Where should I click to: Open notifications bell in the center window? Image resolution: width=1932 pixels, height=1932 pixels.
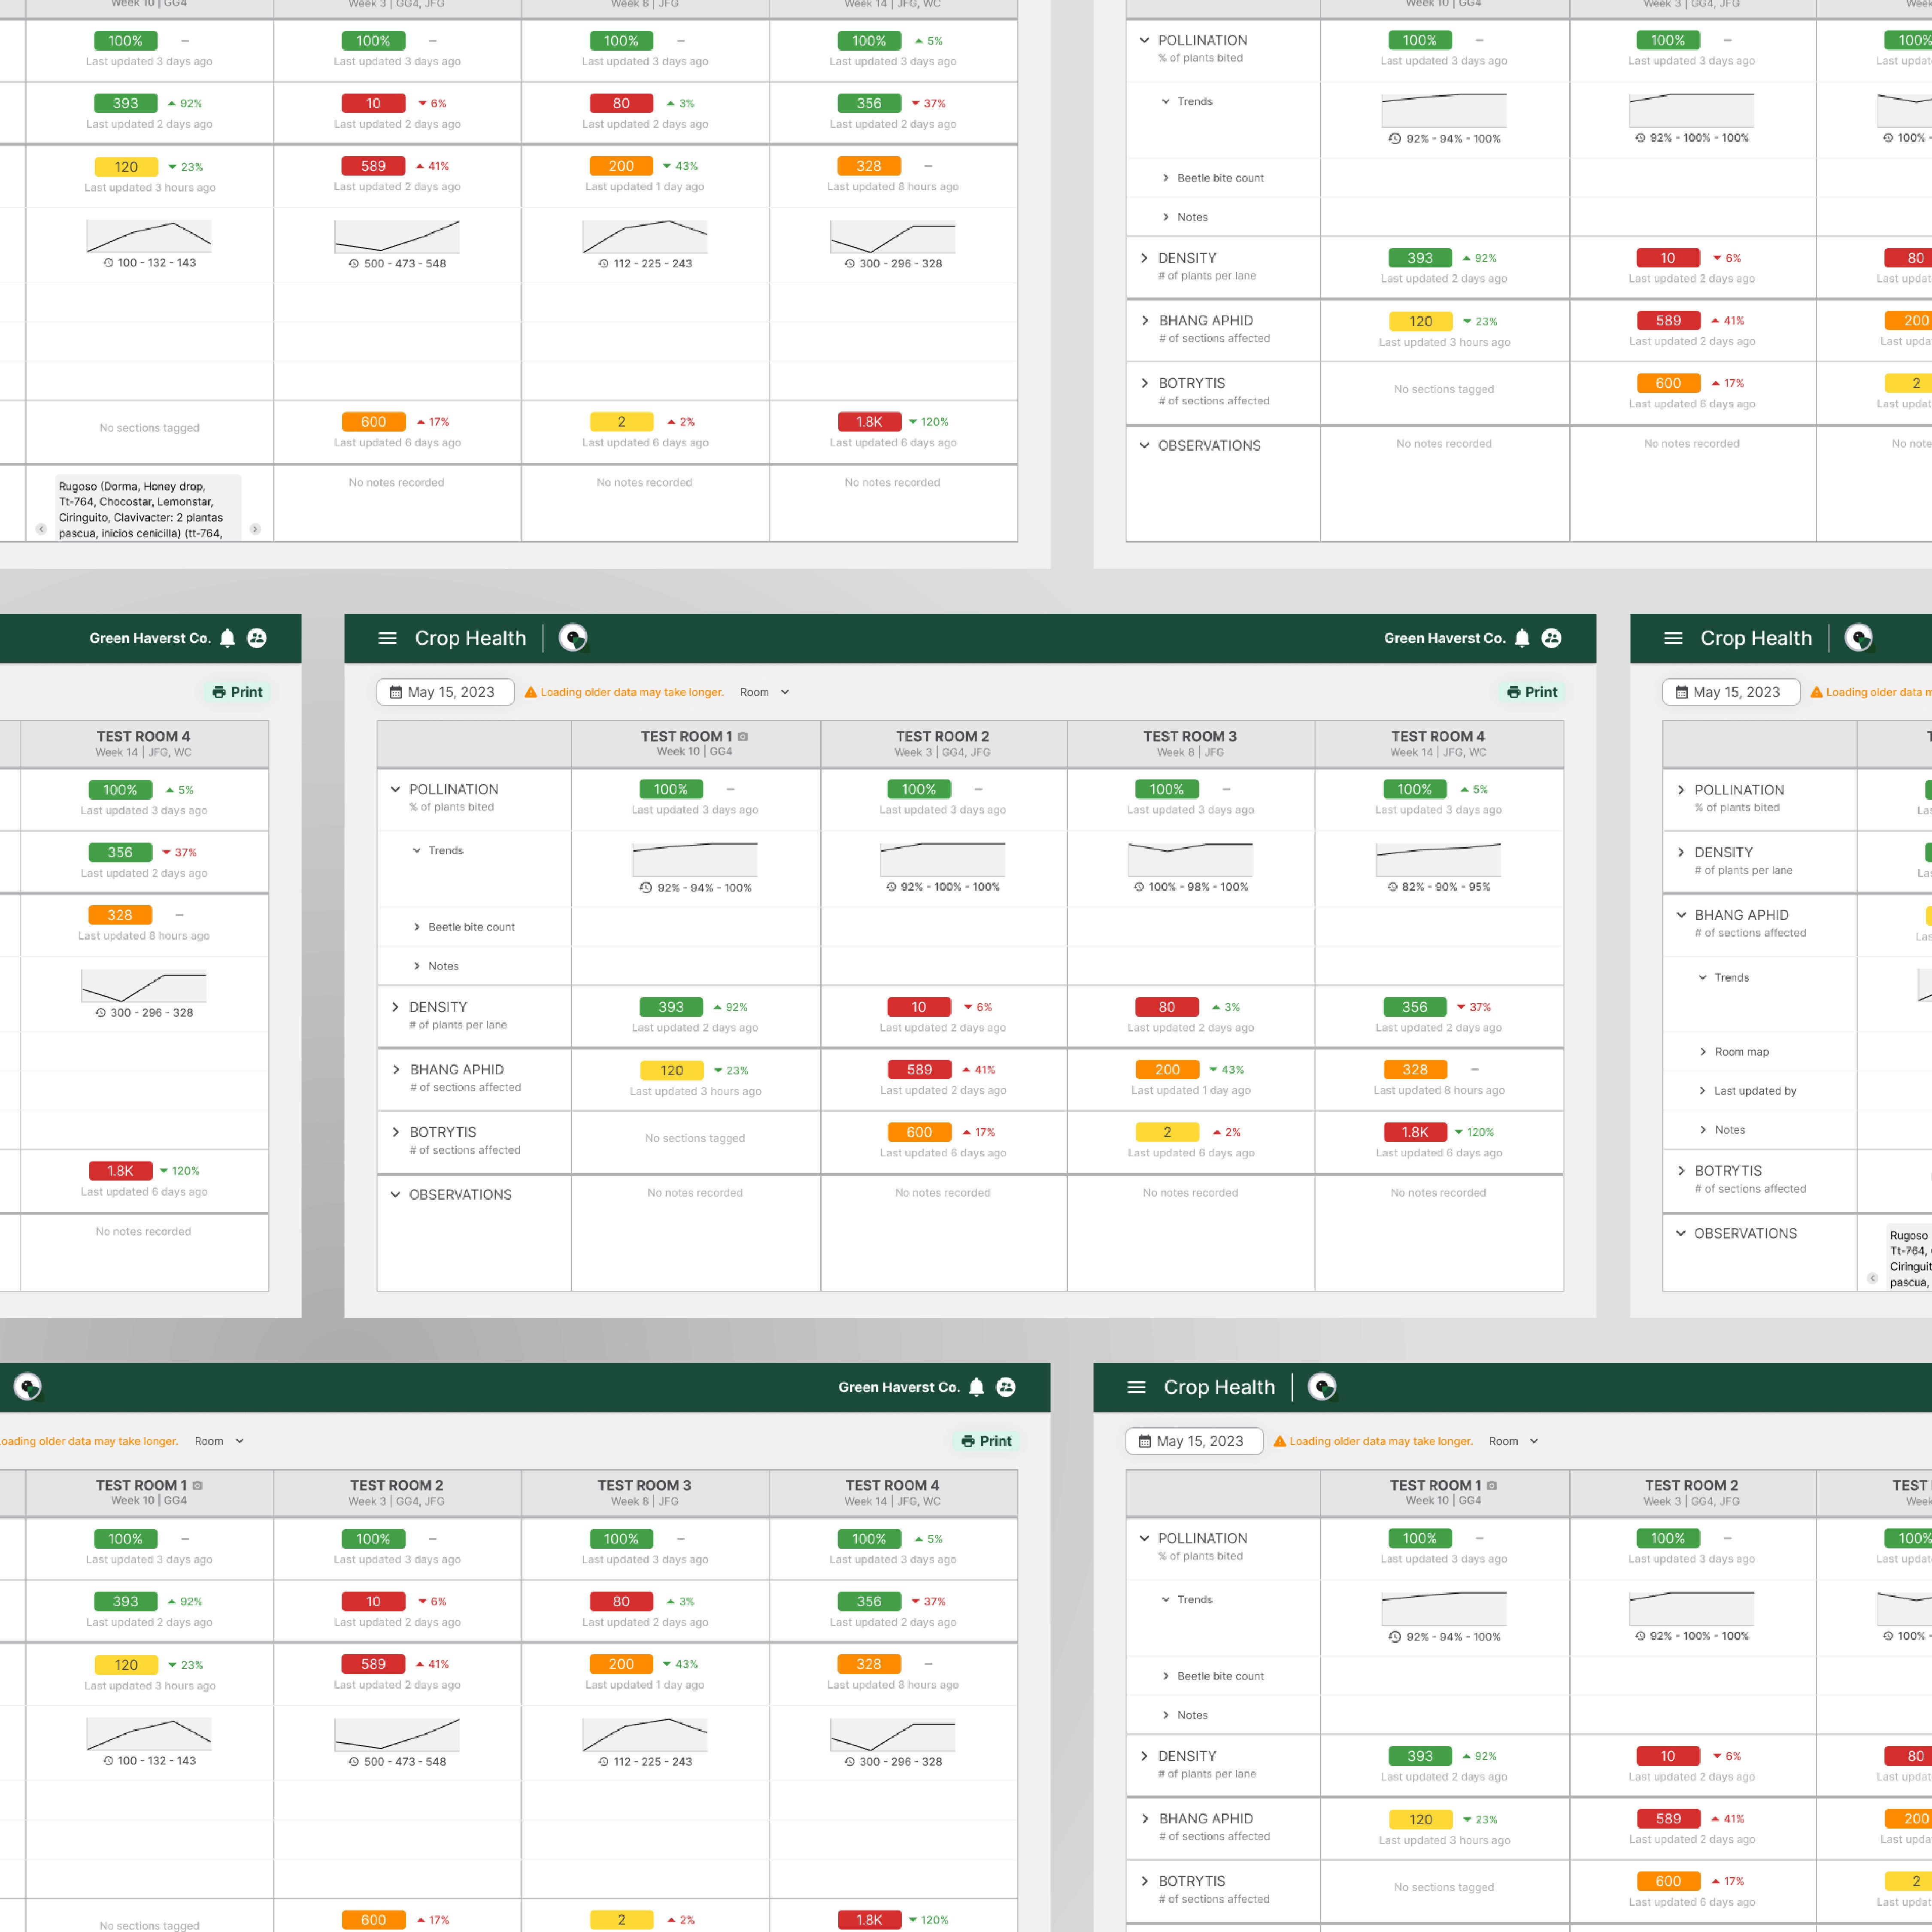click(1522, 638)
